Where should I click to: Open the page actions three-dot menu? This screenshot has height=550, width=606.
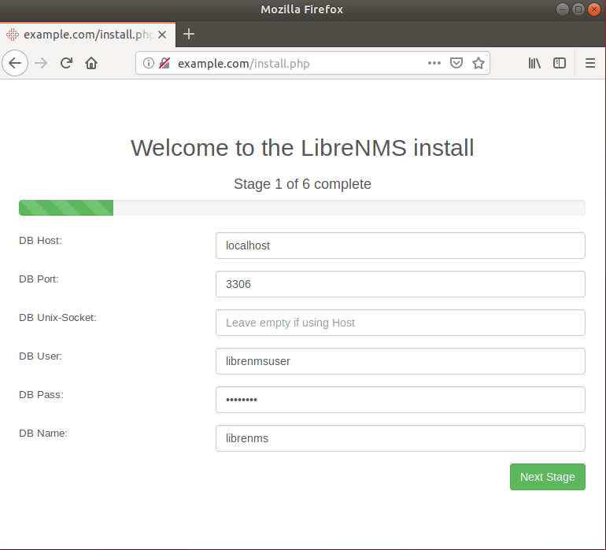click(x=434, y=63)
